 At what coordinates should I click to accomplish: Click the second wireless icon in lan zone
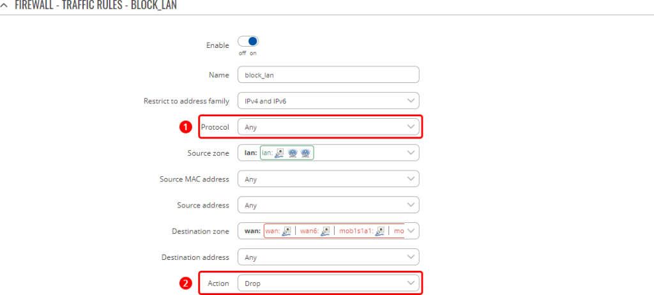click(x=306, y=153)
